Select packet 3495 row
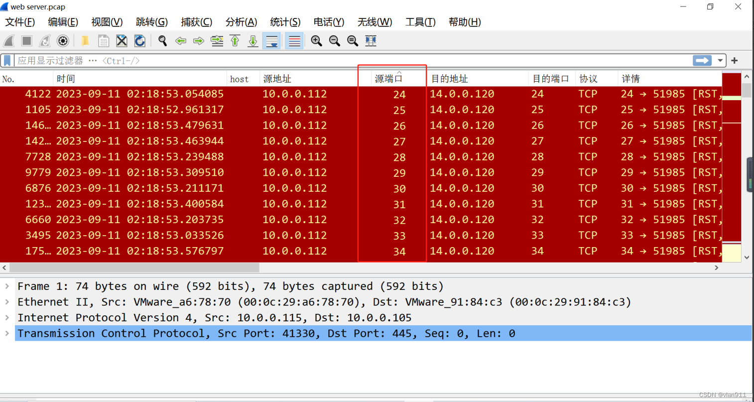This screenshot has width=754, height=402. pyautogui.click(x=361, y=235)
